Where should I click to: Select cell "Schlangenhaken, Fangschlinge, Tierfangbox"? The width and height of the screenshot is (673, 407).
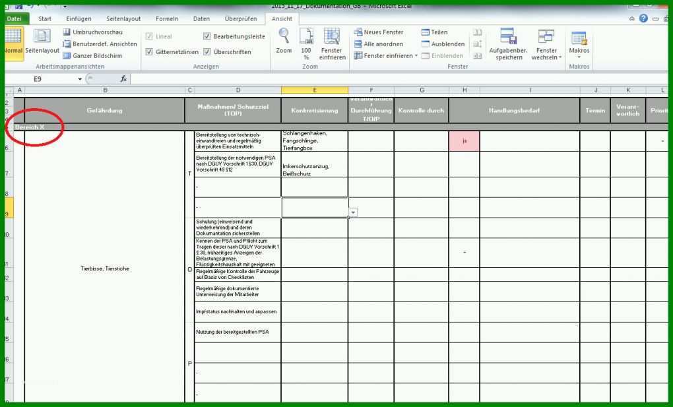click(x=315, y=141)
